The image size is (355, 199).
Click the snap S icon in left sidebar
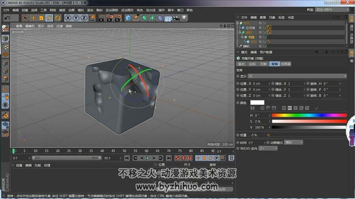point(6,105)
